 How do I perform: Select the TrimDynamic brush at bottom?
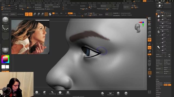(60, 93)
